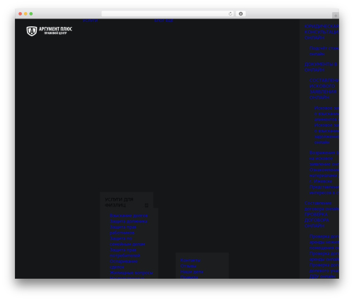The height and width of the screenshot is (300, 354).
Task: Open Подсчёт стажа онлайн link
Action: pos(324,51)
